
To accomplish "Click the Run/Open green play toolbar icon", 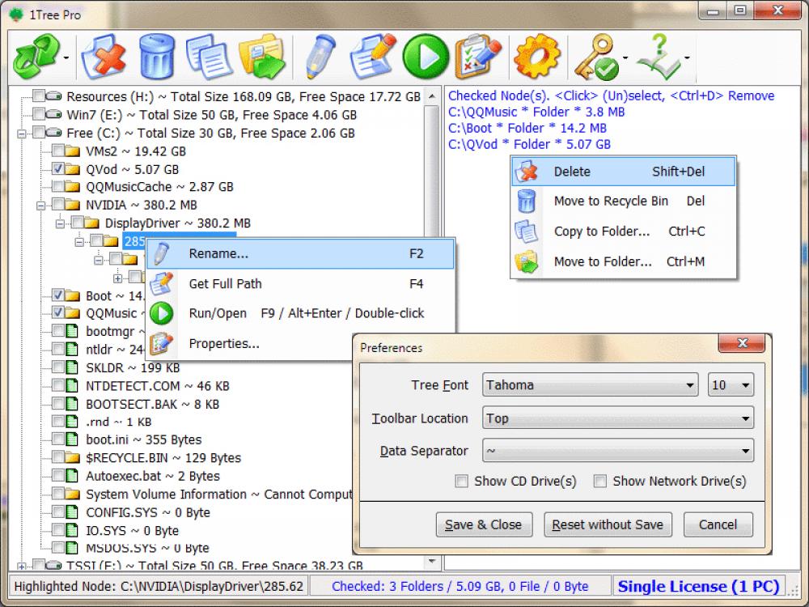I will click(426, 57).
